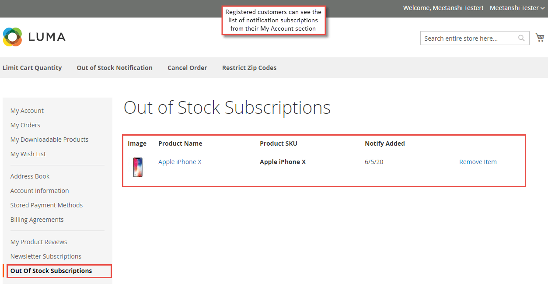This screenshot has width=548, height=287.
Task: Click Remove Item for Apple iPhone X
Action: point(478,162)
